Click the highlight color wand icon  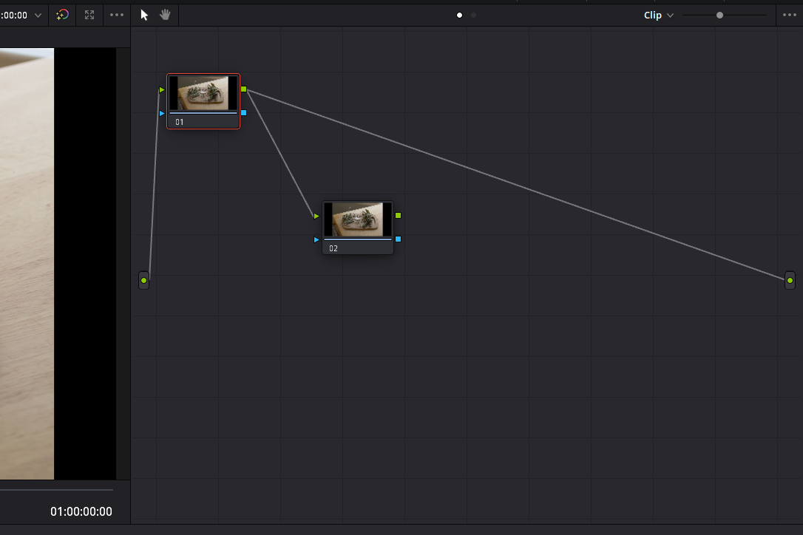(62, 15)
